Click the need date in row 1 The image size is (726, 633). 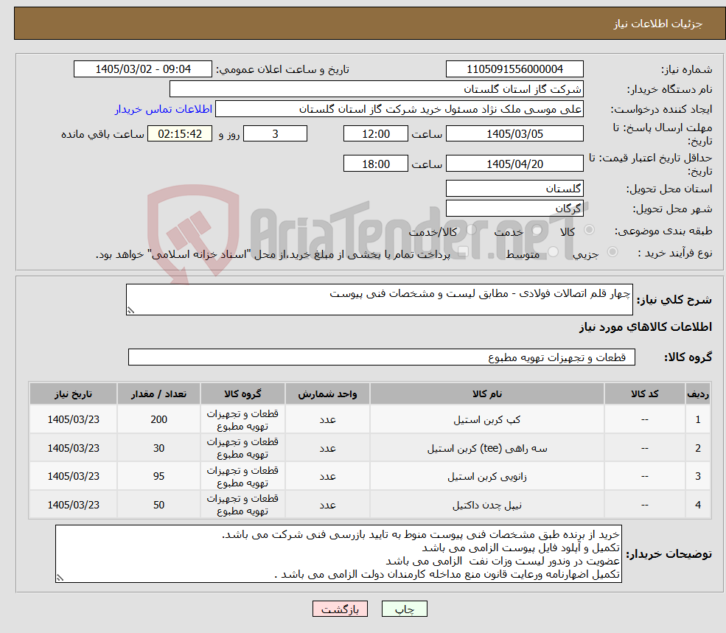coord(73,419)
